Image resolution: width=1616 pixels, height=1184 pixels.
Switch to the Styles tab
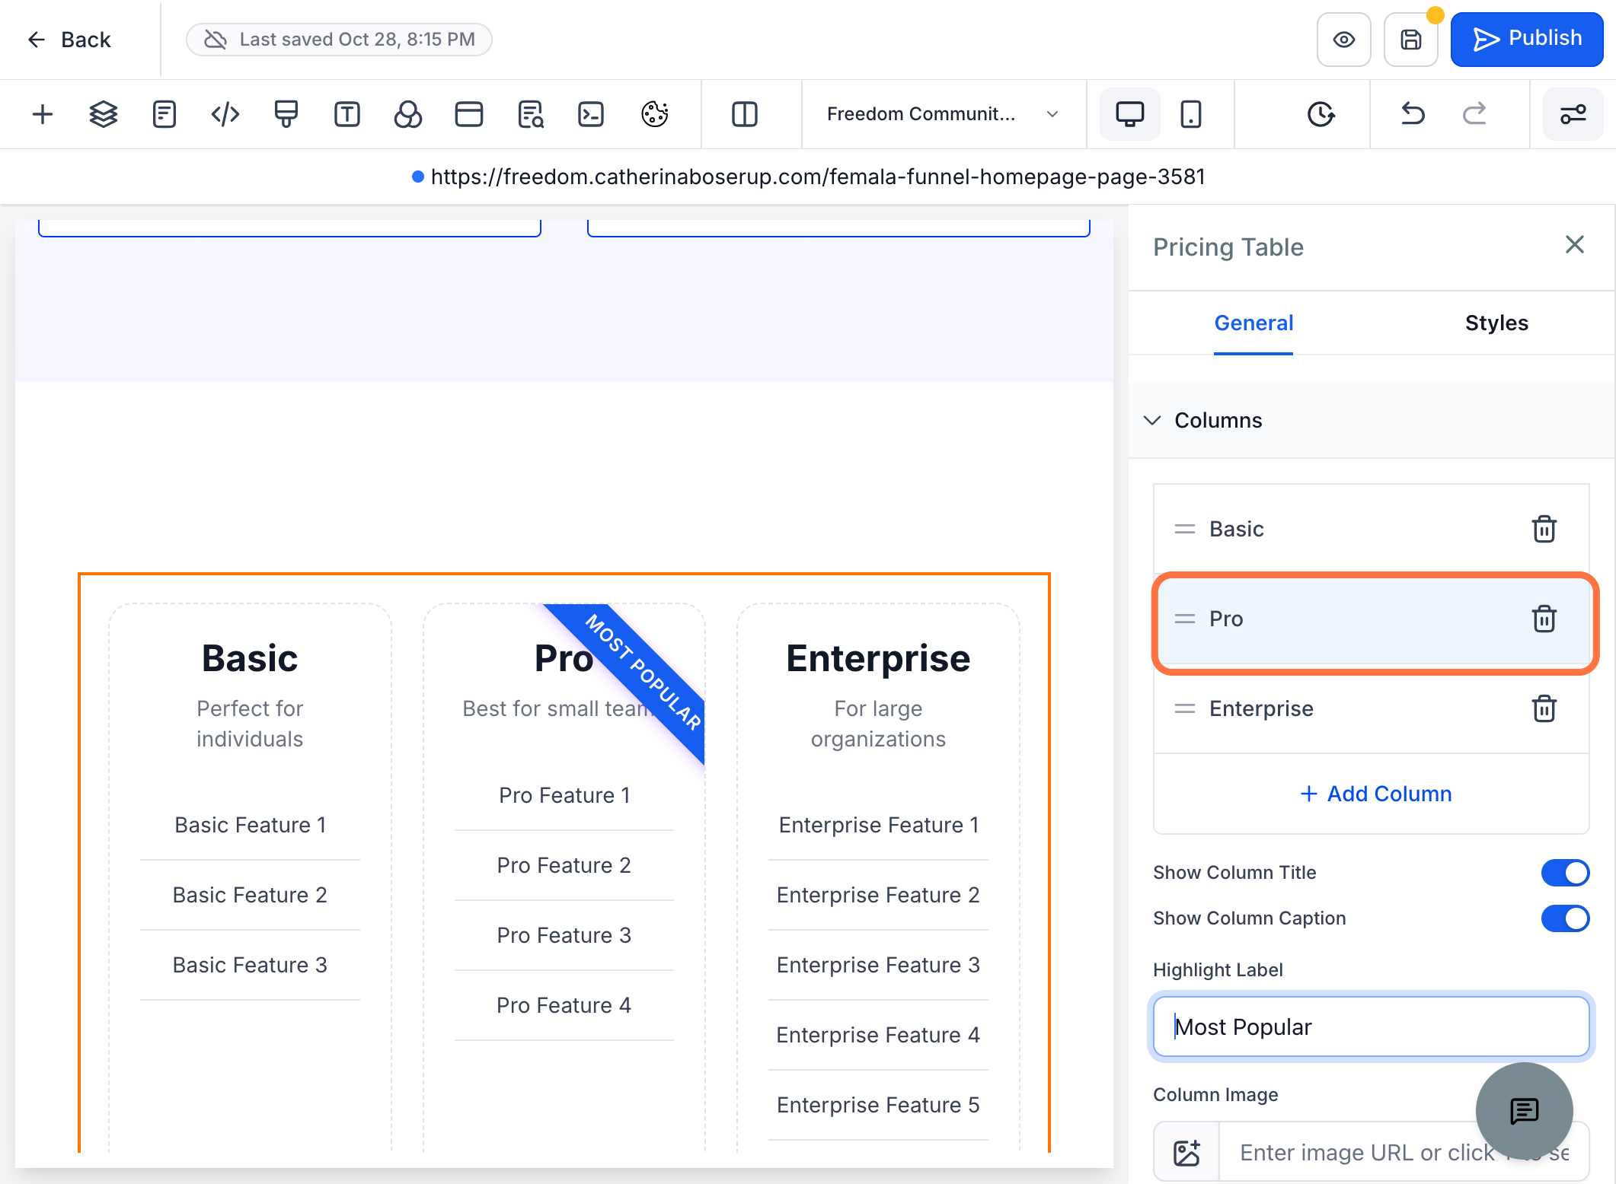pyautogui.click(x=1496, y=323)
